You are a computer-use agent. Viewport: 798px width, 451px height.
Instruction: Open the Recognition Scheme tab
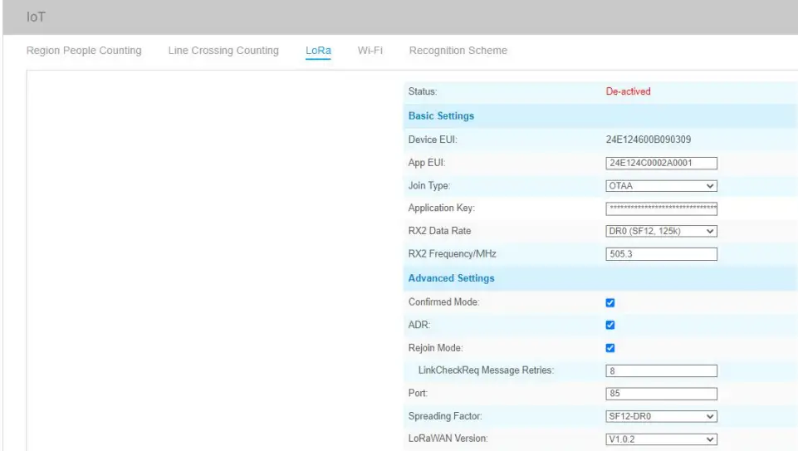point(458,51)
